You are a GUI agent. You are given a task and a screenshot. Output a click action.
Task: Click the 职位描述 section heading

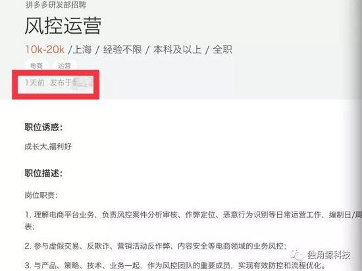tap(43, 173)
